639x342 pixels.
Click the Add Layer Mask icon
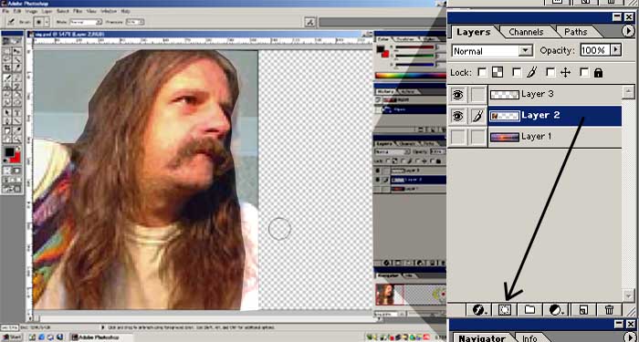[x=505, y=310]
